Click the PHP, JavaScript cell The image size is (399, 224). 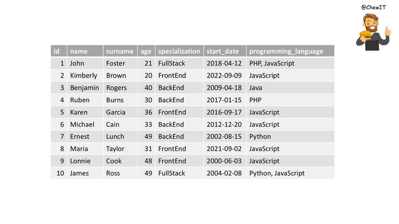(x=272, y=63)
